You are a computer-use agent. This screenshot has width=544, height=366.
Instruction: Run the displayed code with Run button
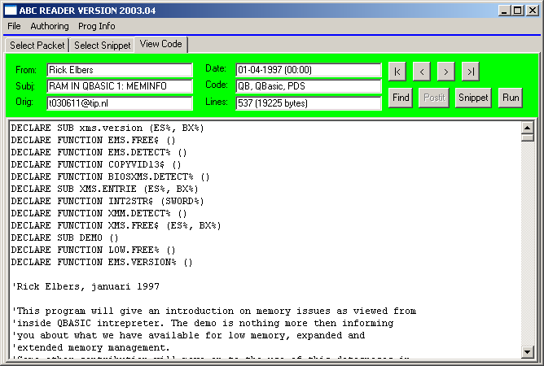point(511,98)
